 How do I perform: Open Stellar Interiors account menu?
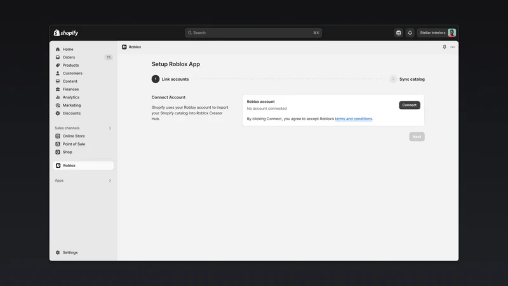pos(437,33)
